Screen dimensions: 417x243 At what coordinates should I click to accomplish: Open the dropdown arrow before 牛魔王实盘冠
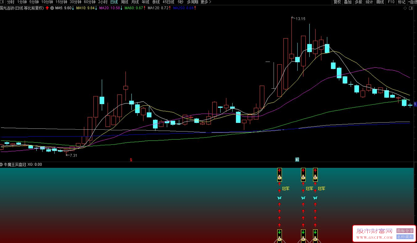point(2,164)
